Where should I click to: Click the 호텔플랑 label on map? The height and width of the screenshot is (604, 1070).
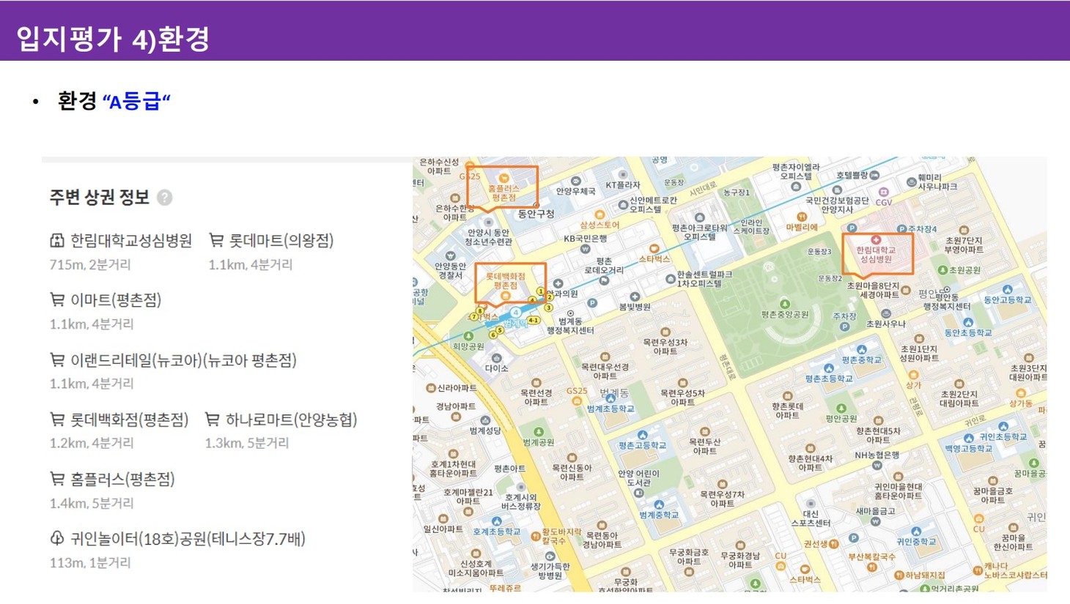852,176
